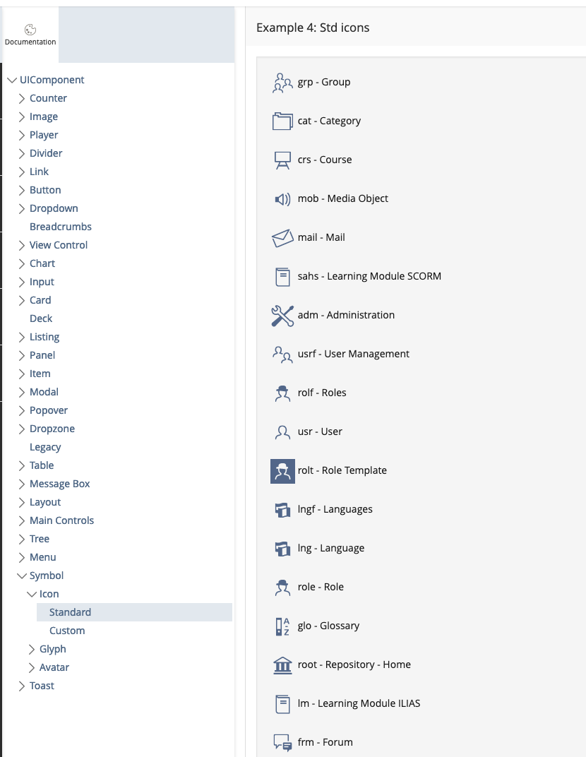586x757 pixels.
Task: Select the Standard tree item
Action: (70, 612)
